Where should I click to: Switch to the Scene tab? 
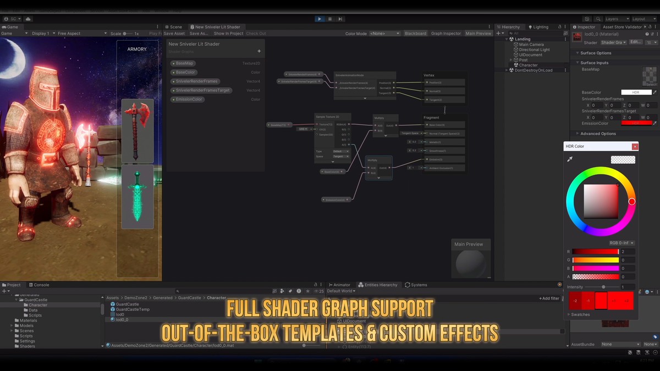[x=174, y=26]
